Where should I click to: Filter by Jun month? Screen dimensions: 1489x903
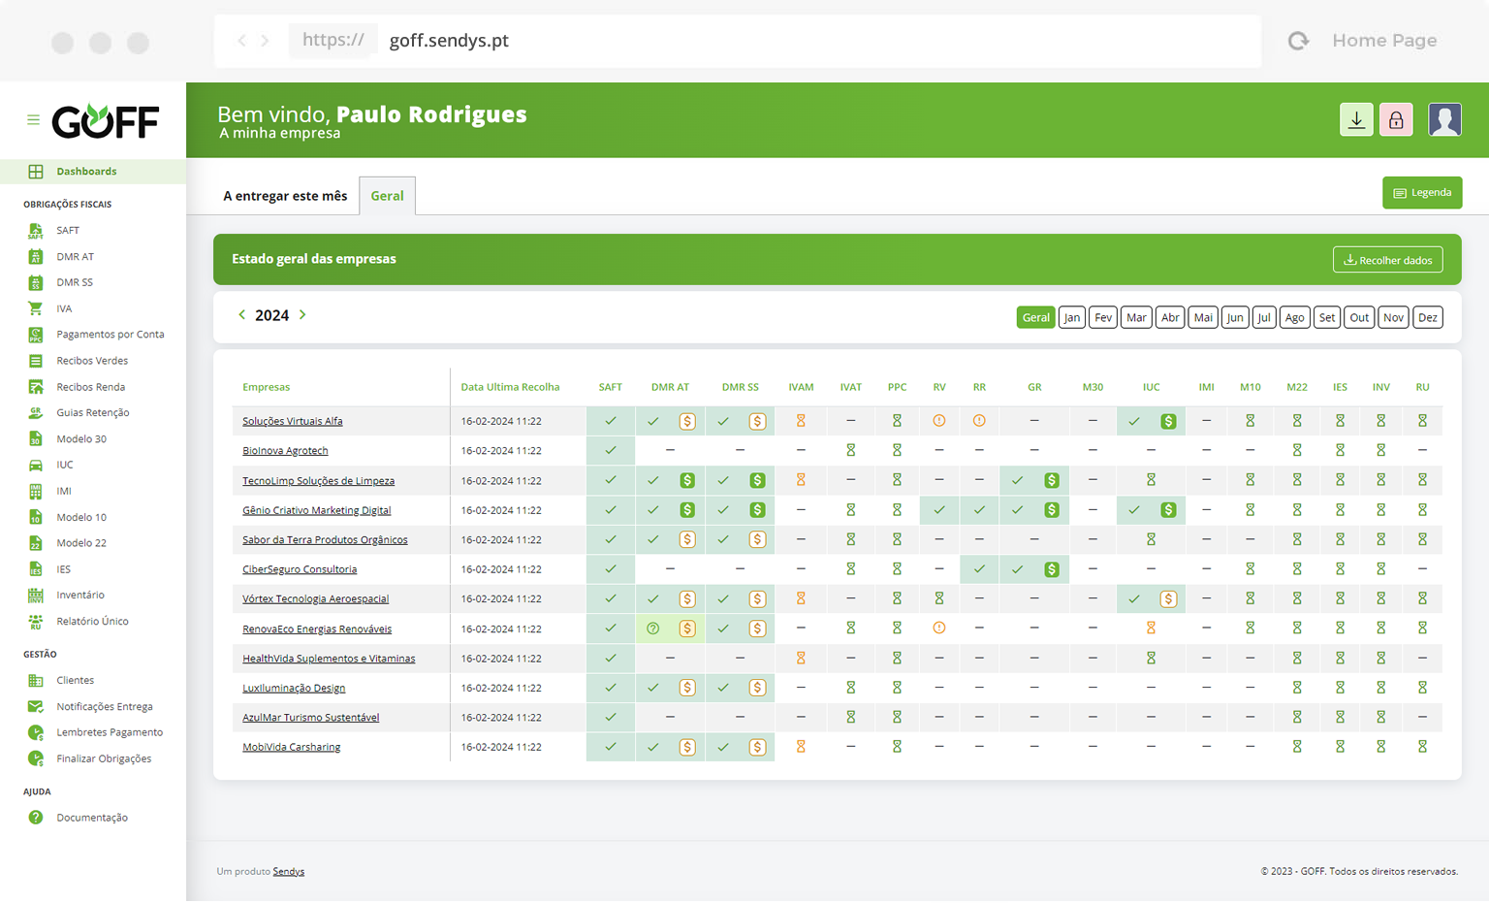(x=1235, y=318)
